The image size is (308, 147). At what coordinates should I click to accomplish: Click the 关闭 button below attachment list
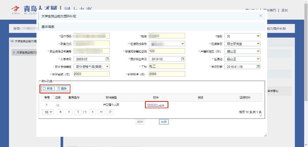click(164, 122)
